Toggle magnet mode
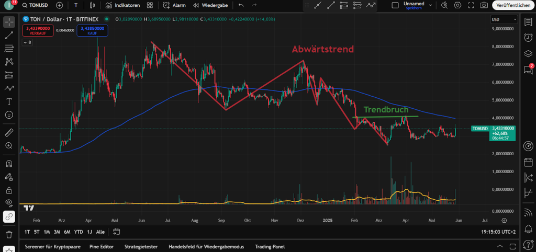Image resolution: width=536 pixels, height=252 pixels. pos(9,163)
